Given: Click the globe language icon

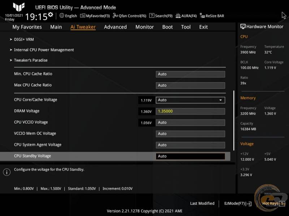Looking at the screenshot, I should tap(62, 15).
